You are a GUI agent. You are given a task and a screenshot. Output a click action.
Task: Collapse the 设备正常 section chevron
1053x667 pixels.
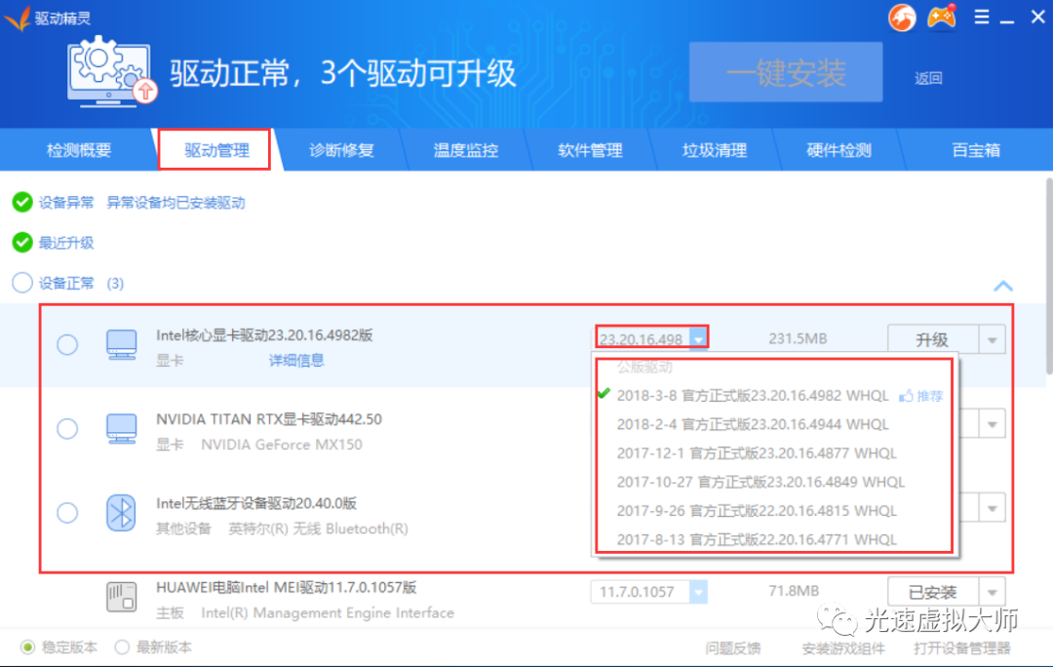(x=1002, y=286)
